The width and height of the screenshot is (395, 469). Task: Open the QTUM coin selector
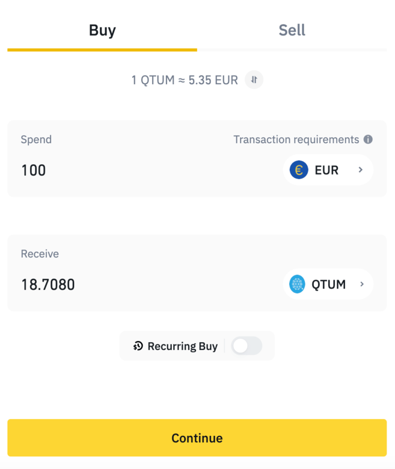click(328, 284)
